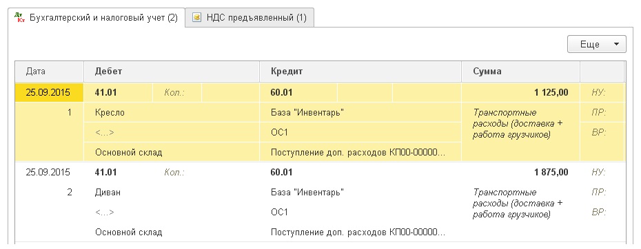Click the ВР: label in second entry
This screenshot has width=641, height=249.
click(x=598, y=213)
